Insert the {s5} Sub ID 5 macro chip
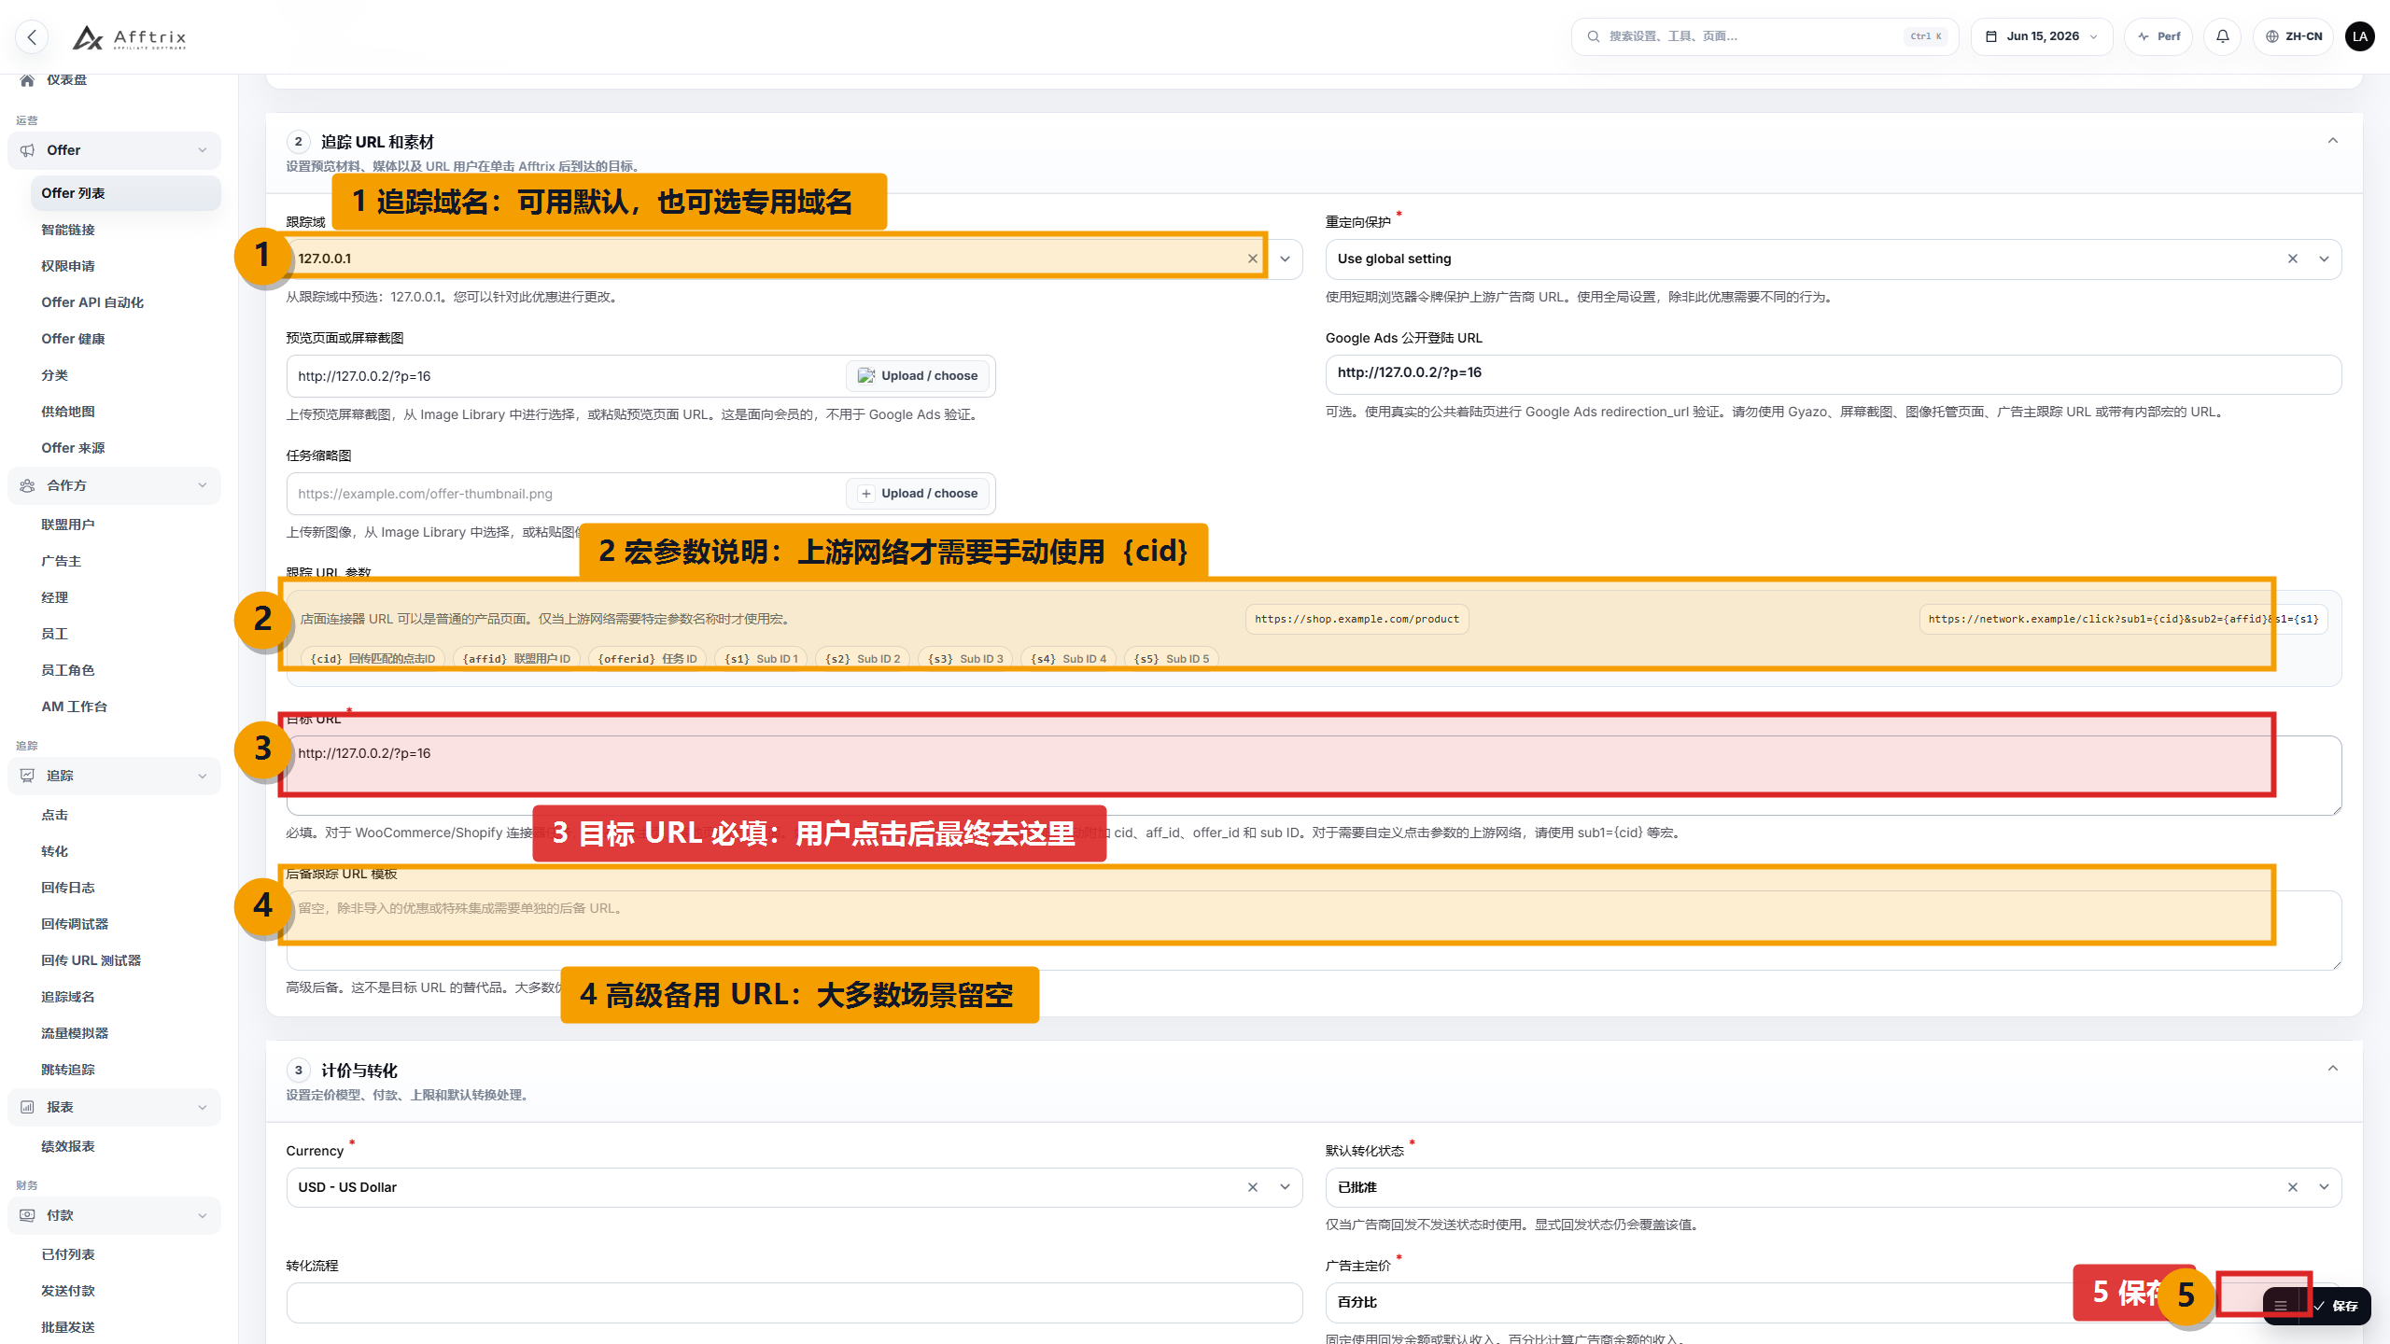 1172,658
